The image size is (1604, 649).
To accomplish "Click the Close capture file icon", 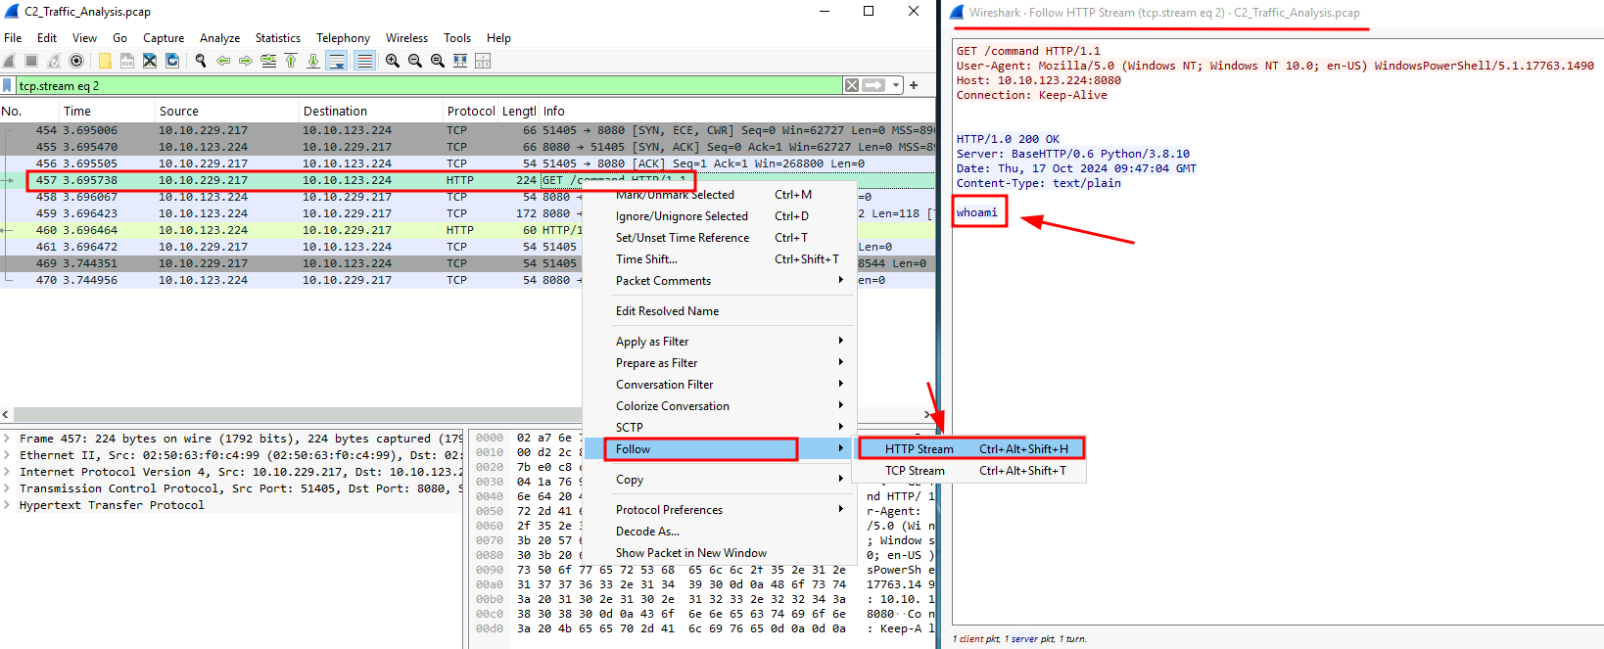I will 150,61.
